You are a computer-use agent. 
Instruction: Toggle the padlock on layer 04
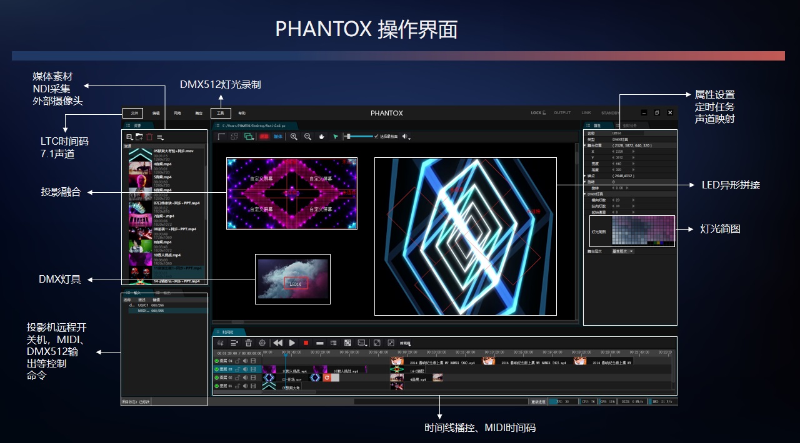click(237, 361)
